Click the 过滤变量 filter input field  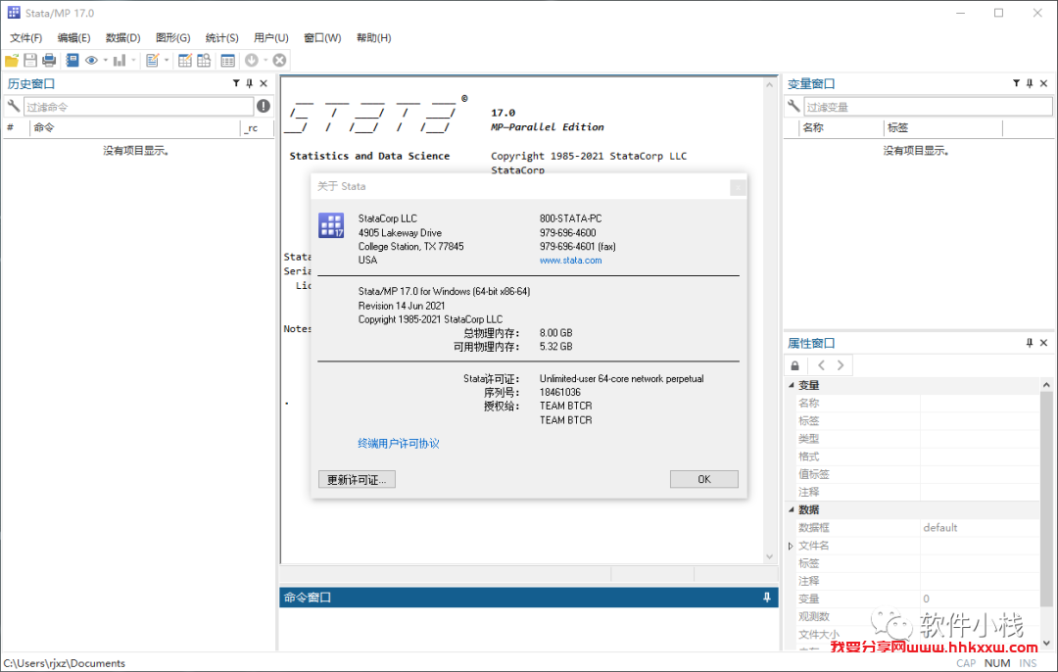tap(928, 107)
